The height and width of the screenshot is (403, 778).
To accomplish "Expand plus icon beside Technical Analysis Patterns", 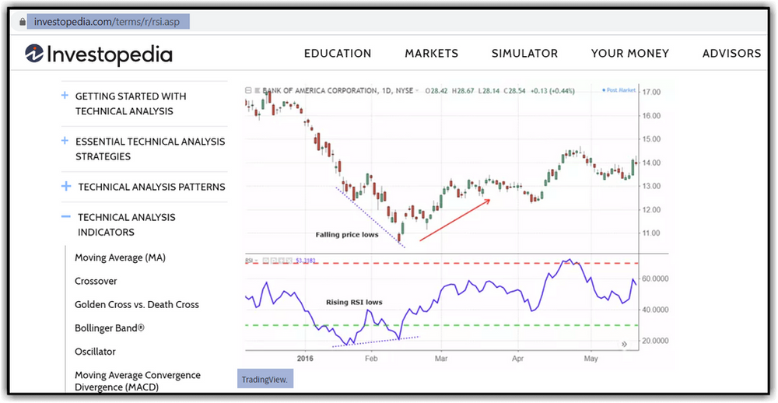I will (66, 187).
